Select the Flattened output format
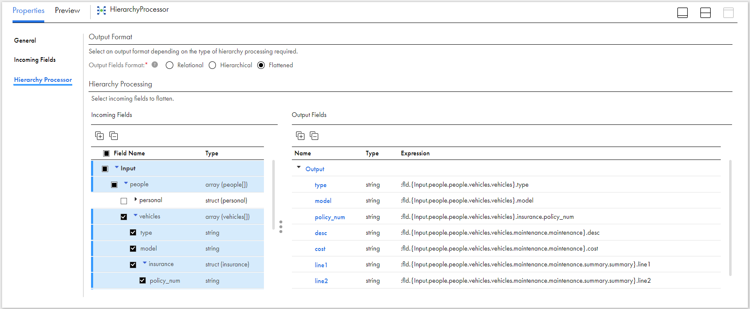Image resolution: width=750 pixels, height=309 pixels. (261, 65)
